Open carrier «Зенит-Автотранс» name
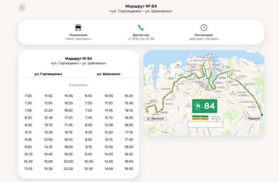The width and height of the screenshot is (279, 182). (x=78, y=39)
